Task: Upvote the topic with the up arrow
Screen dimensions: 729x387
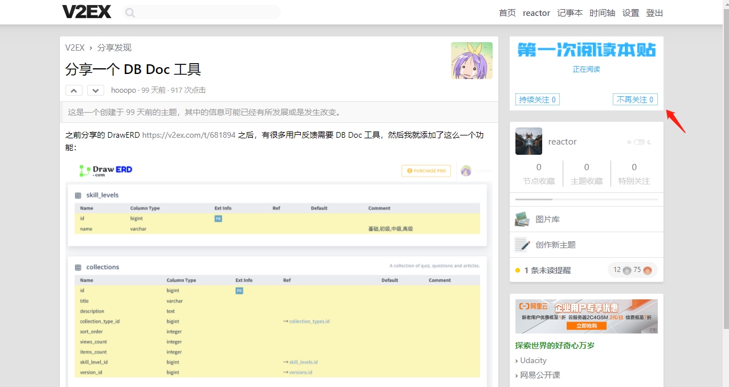Action: point(73,90)
